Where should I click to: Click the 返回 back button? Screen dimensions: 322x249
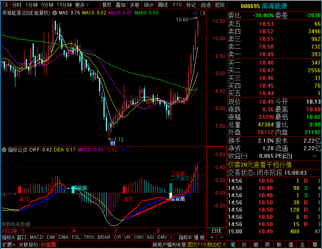[219, 5]
